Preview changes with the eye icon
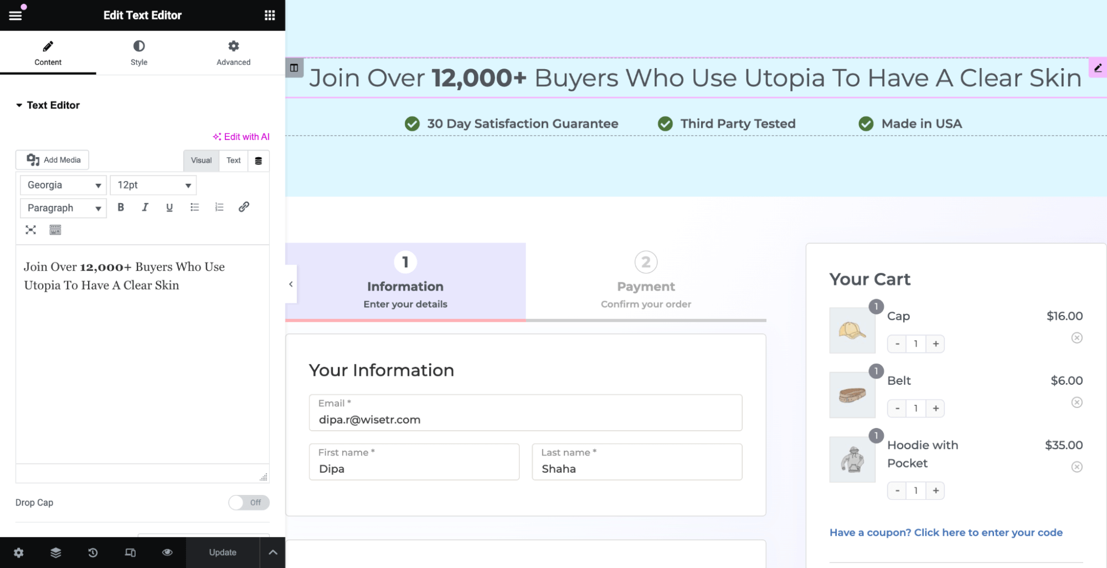 click(167, 552)
